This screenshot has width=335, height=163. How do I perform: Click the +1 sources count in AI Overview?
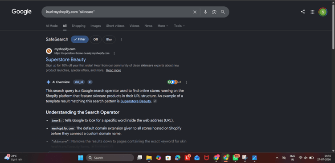pos(180,82)
